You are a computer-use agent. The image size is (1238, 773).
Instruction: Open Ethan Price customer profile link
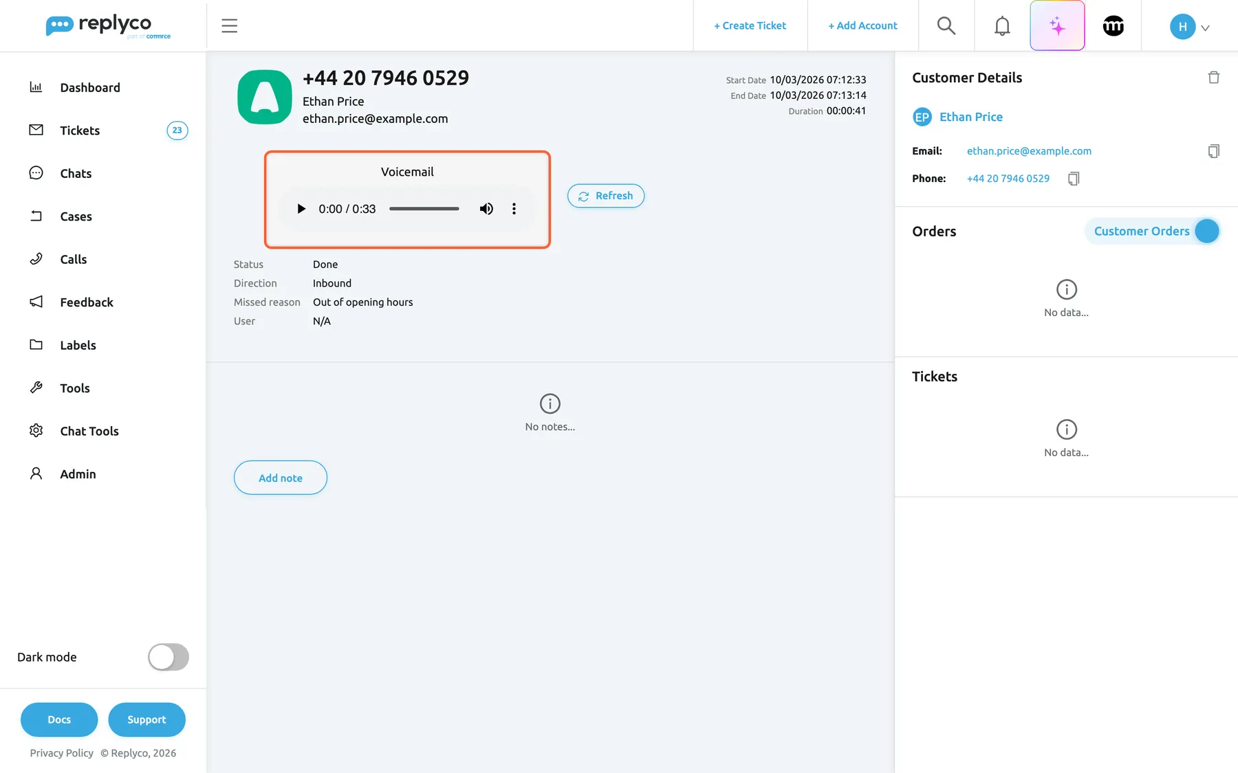(971, 117)
